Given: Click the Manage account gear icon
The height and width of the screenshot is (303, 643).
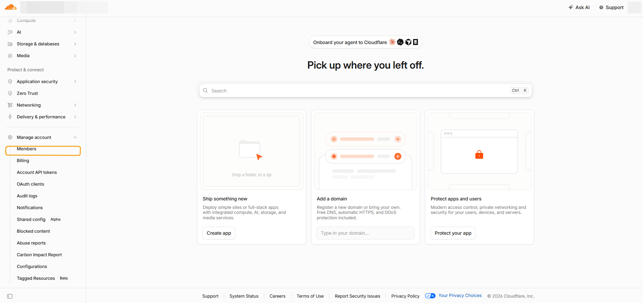Looking at the screenshot, I should tap(10, 137).
